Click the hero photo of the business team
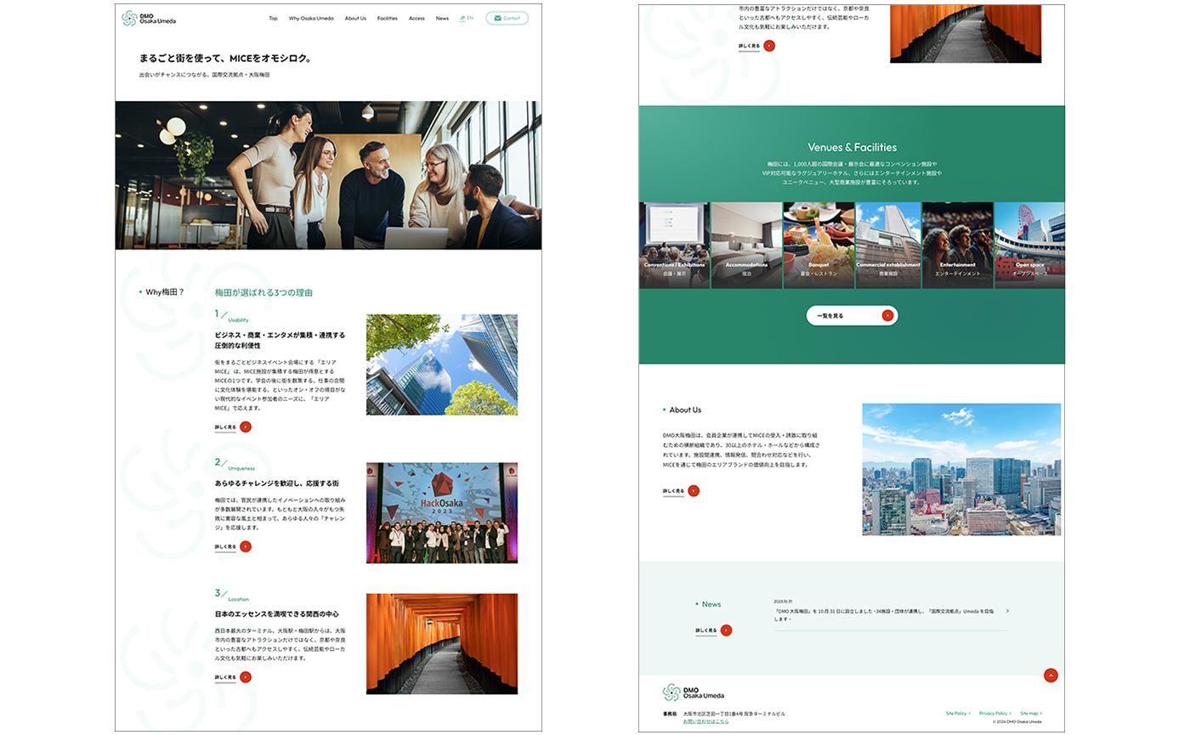1190x735 pixels. (x=328, y=175)
